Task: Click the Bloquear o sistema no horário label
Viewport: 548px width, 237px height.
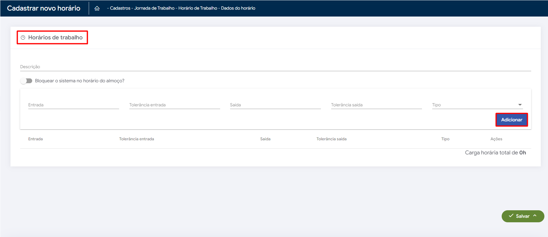Action: coord(80,81)
